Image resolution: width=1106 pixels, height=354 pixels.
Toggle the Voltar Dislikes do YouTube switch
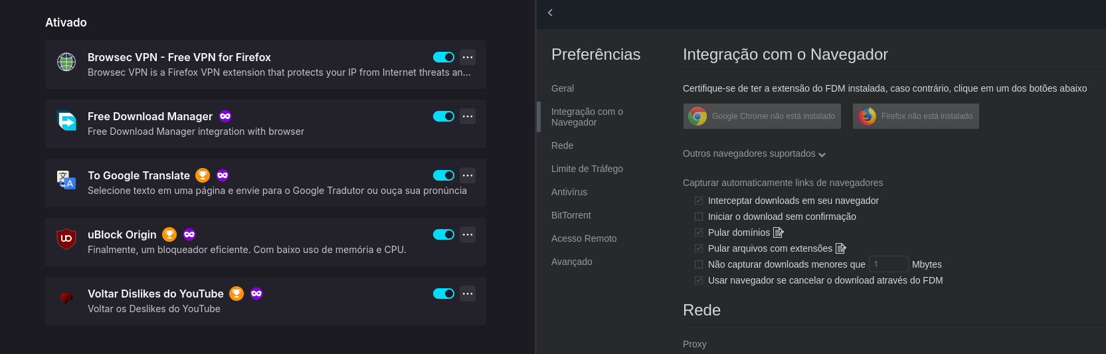[x=443, y=294]
